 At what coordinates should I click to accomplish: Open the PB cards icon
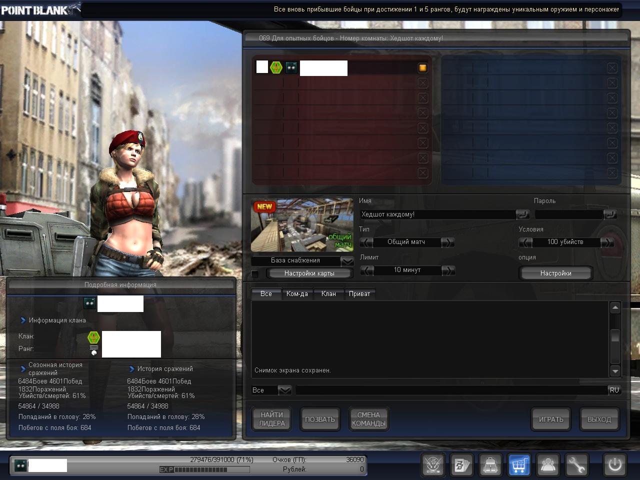coord(461,465)
